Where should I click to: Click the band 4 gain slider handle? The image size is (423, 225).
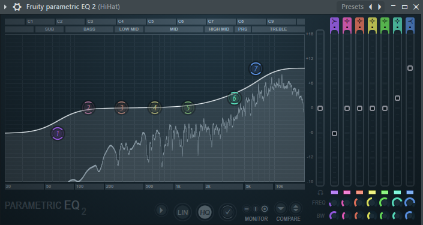pos(372,108)
